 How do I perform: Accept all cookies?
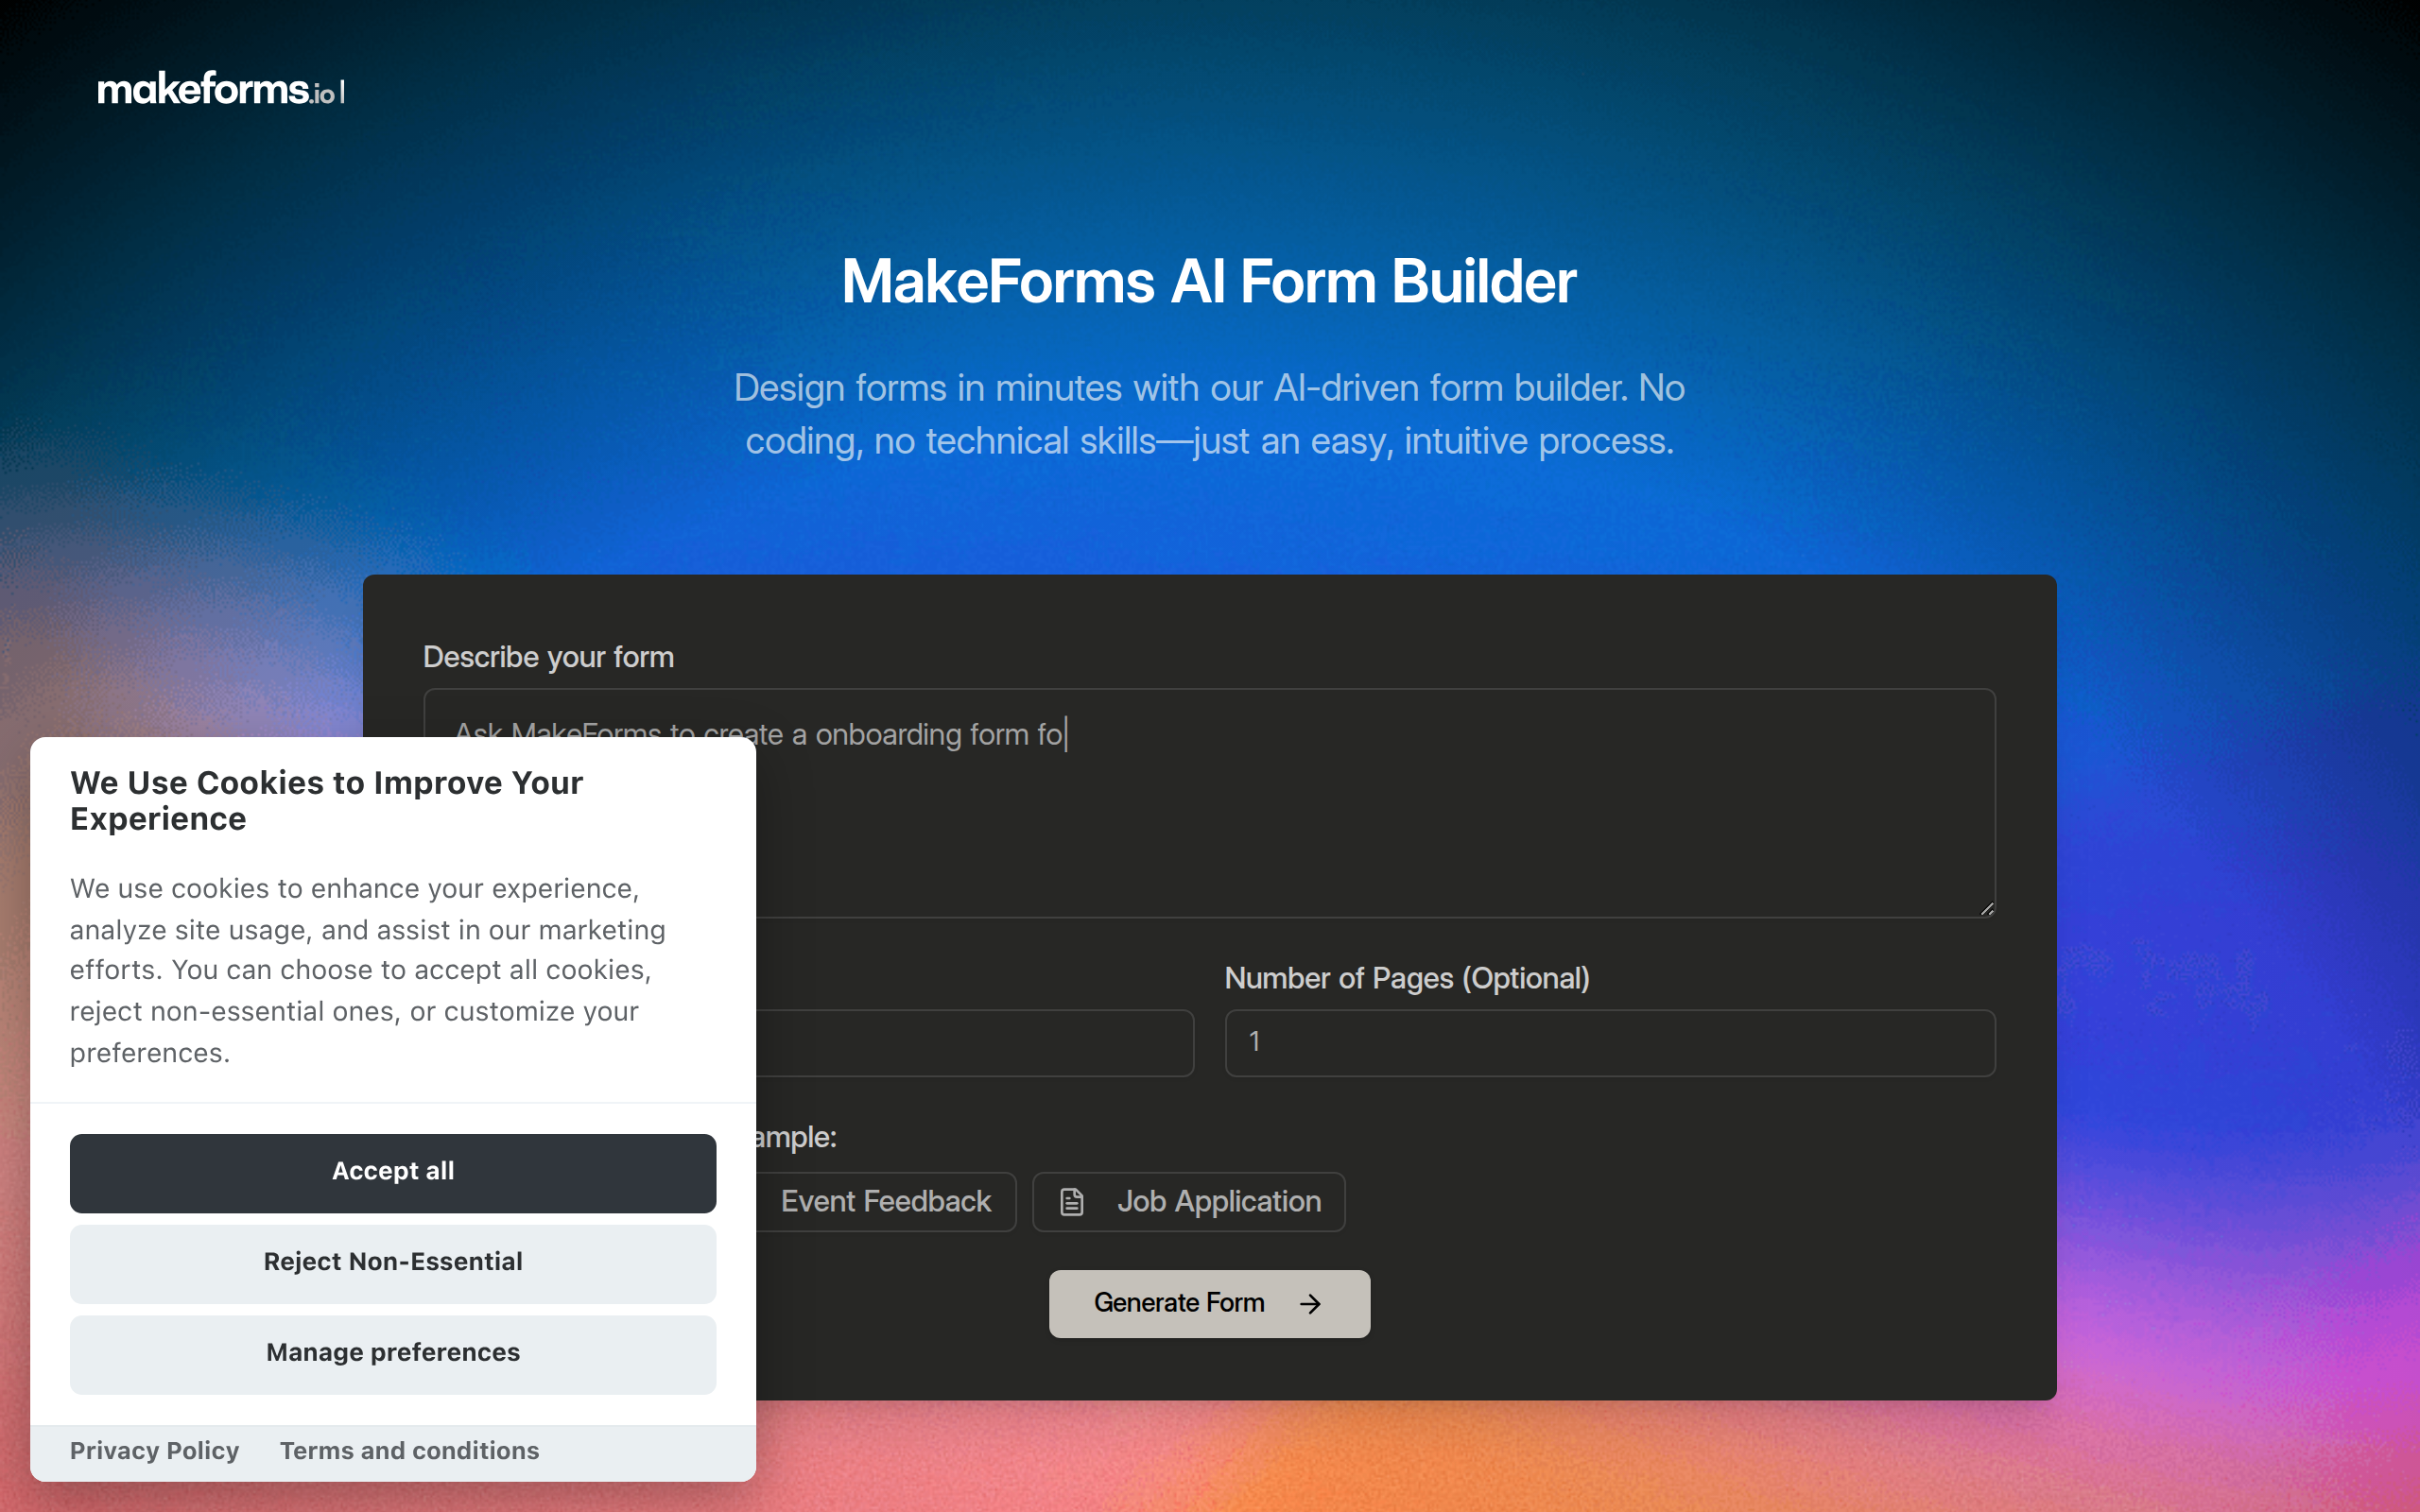(x=392, y=1172)
